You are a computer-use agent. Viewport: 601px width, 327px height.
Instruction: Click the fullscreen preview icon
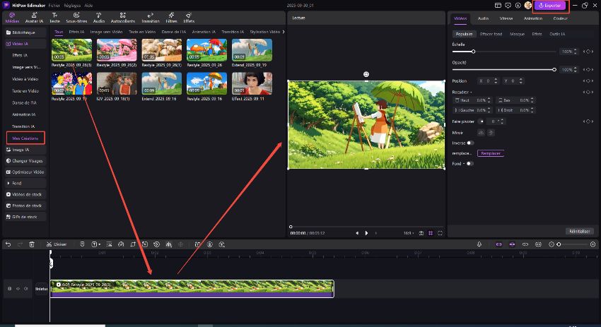(x=440, y=233)
